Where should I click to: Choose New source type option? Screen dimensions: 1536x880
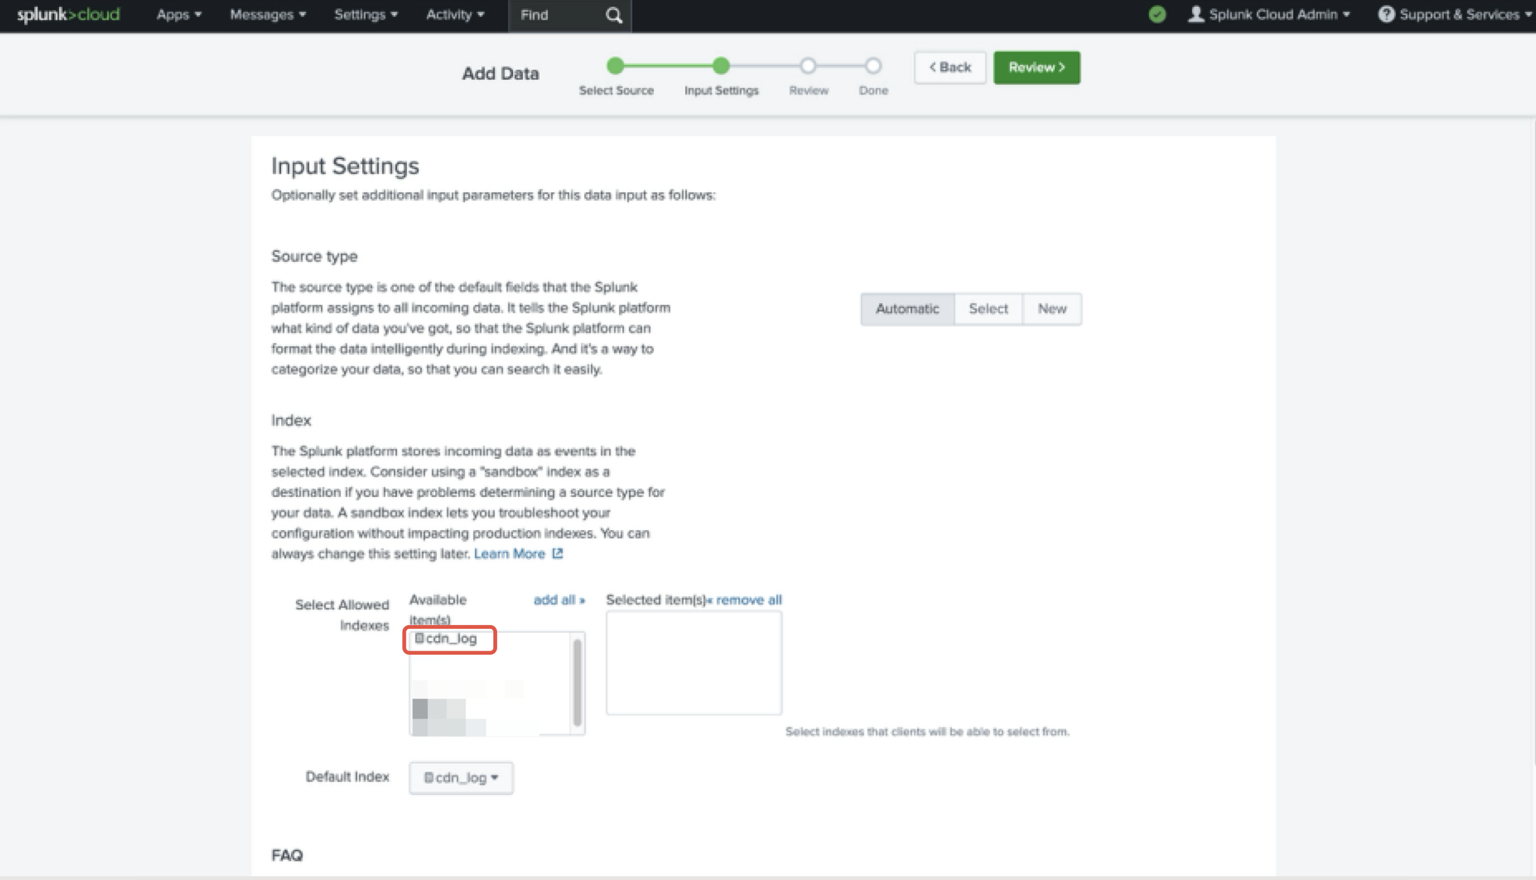pos(1051,309)
